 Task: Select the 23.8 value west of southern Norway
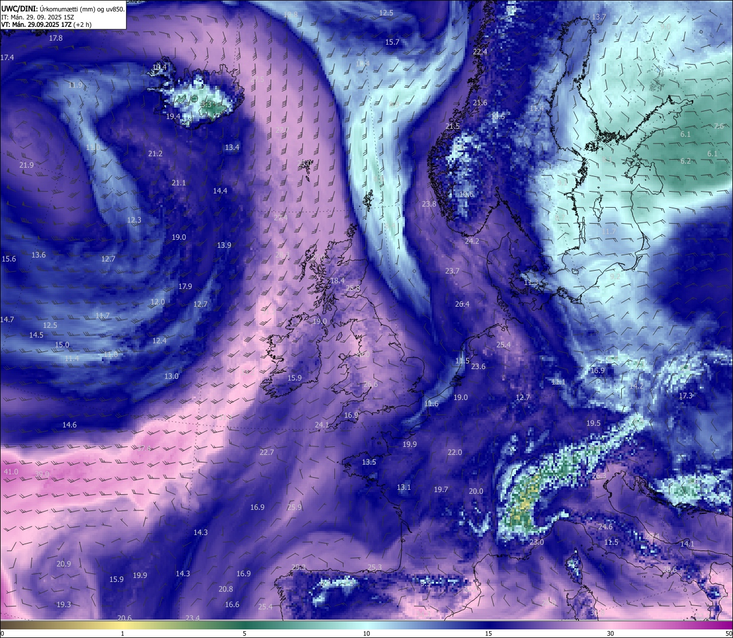tap(429, 204)
